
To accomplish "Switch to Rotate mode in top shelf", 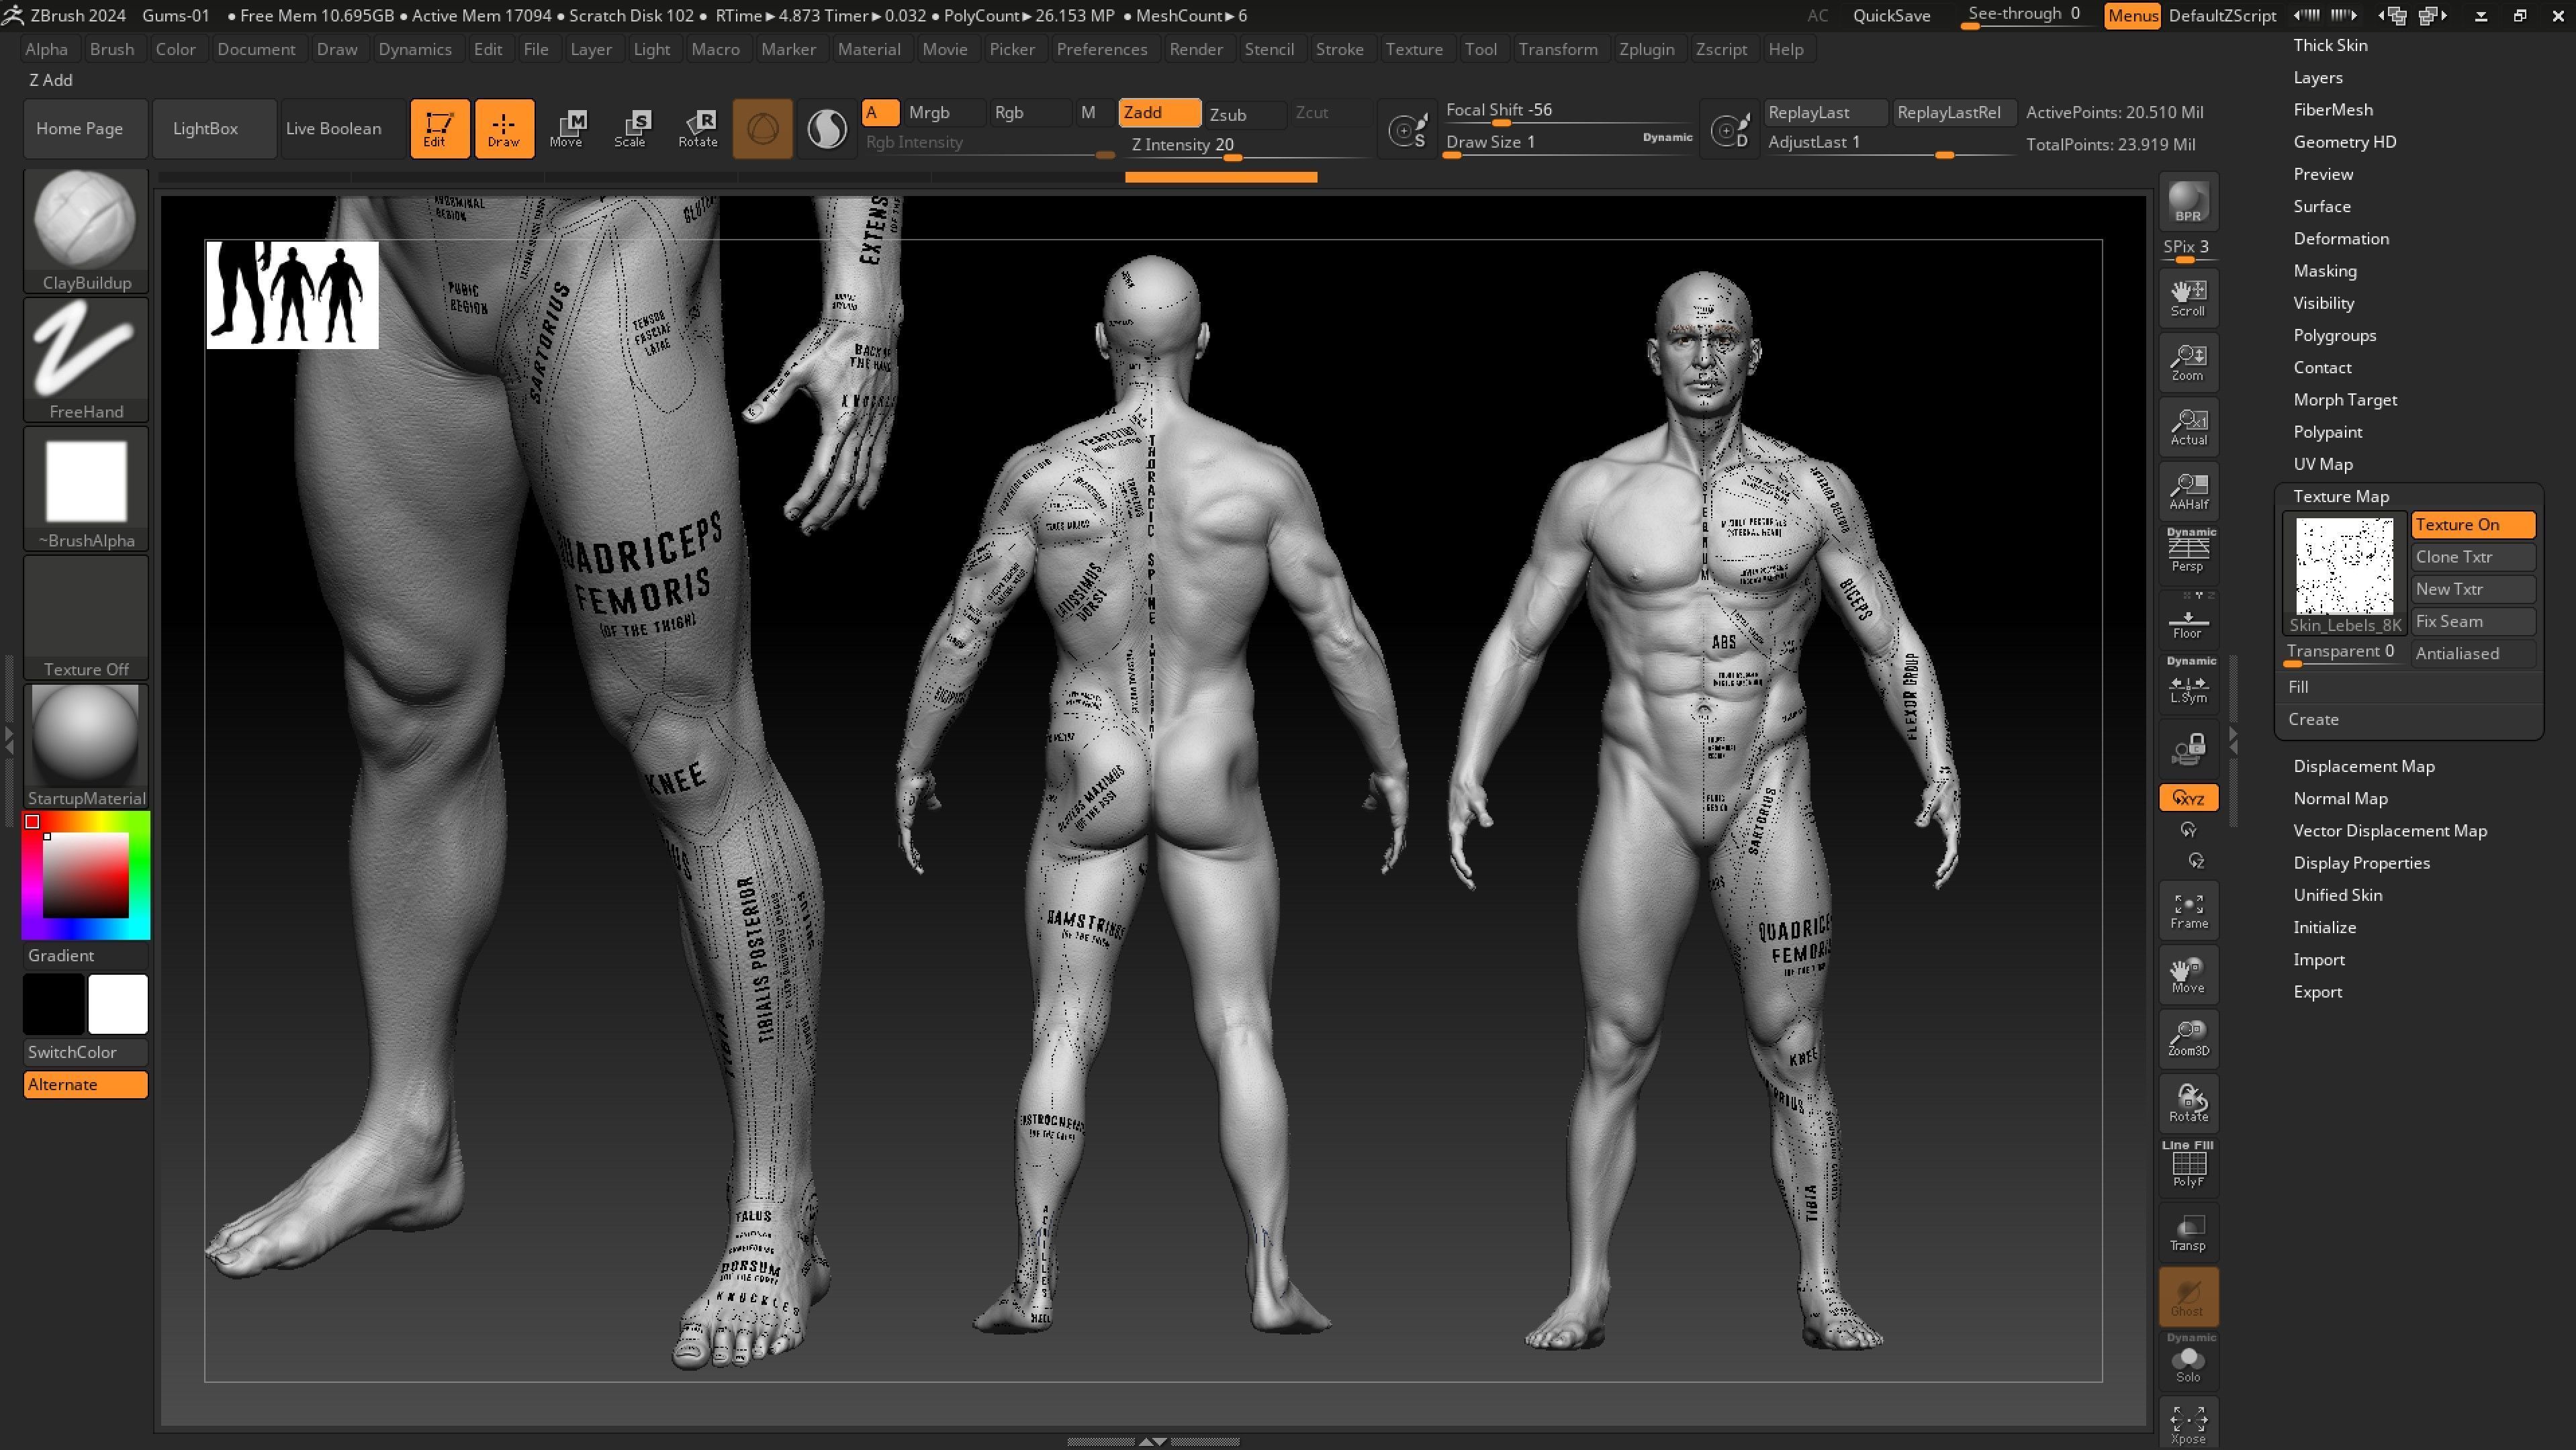I will [698, 128].
